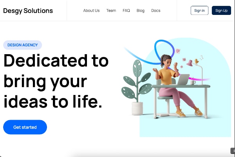This screenshot has height=157, width=235.
Task: Click the Sign In button
Action: 199,10
